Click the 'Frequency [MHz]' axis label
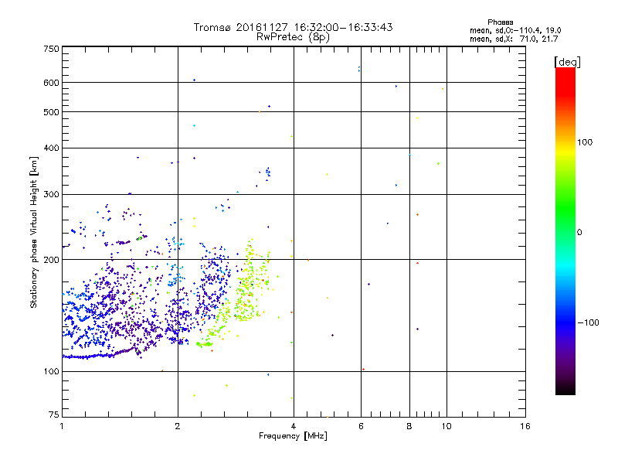 tap(293, 436)
